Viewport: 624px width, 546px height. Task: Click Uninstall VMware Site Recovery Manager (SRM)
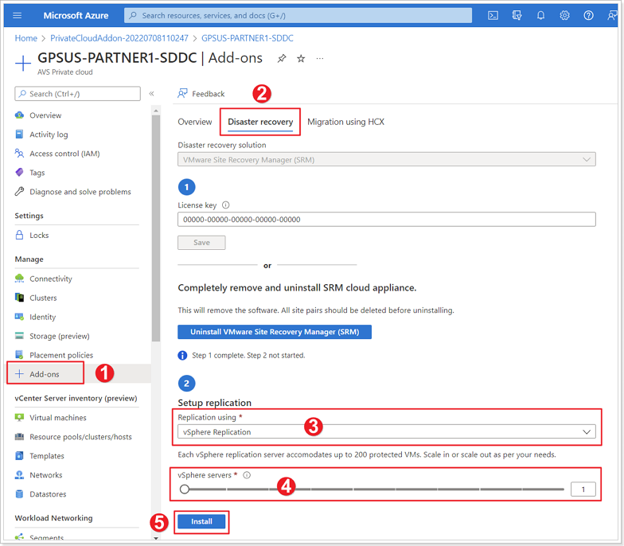(275, 331)
